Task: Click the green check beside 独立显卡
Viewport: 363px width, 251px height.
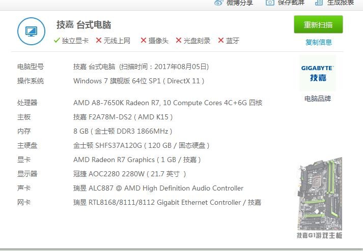Action: (57, 41)
